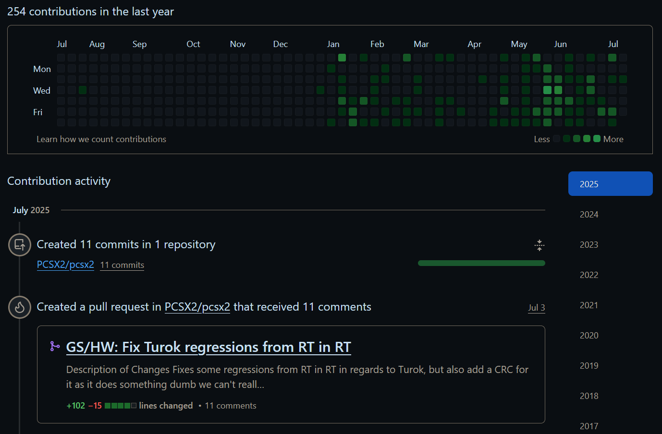Open the '11 commits' link
Viewport: 662px width, 434px height.
122,265
